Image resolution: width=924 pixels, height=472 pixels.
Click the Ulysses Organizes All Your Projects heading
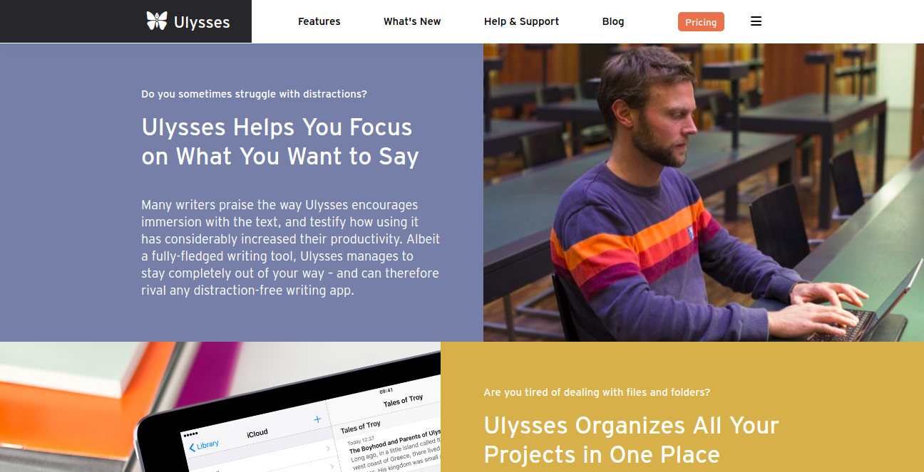[631, 439]
